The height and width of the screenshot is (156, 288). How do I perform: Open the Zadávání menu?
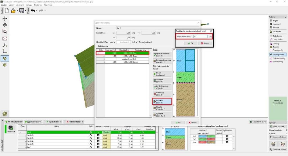[x=20, y=5]
